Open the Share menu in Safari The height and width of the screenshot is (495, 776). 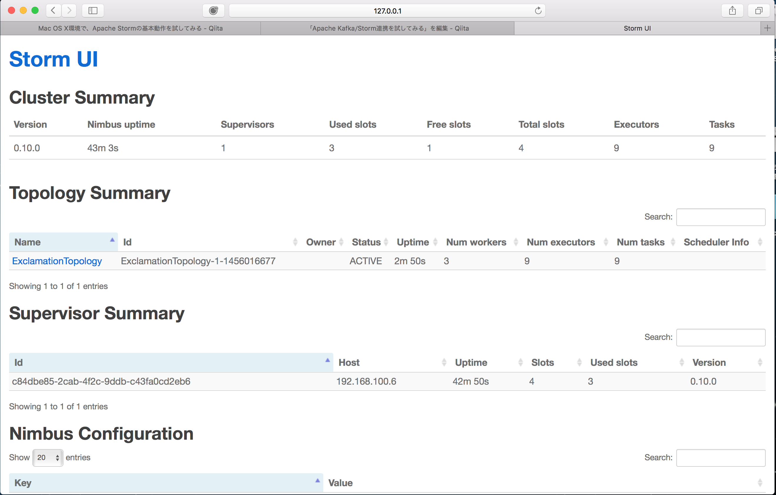click(x=732, y=10)
